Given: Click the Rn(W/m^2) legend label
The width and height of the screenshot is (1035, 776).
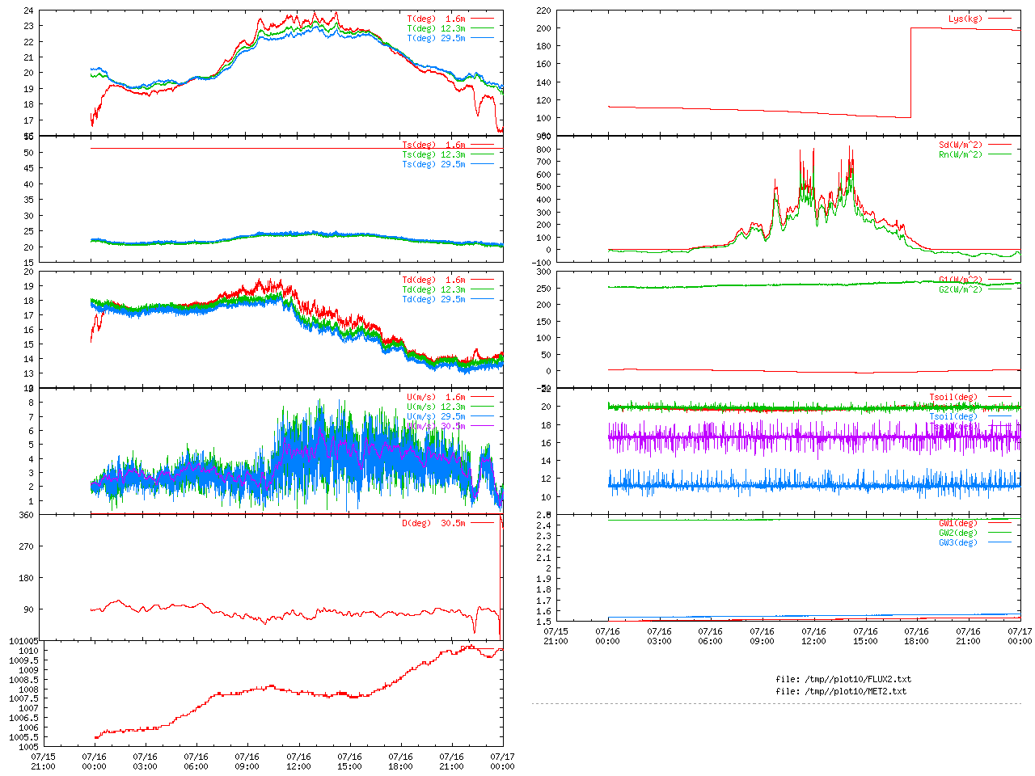Looking at the screenshot, I should point(961,155).
